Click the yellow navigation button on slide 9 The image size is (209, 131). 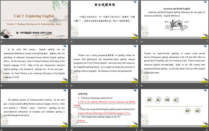point(205,126)
